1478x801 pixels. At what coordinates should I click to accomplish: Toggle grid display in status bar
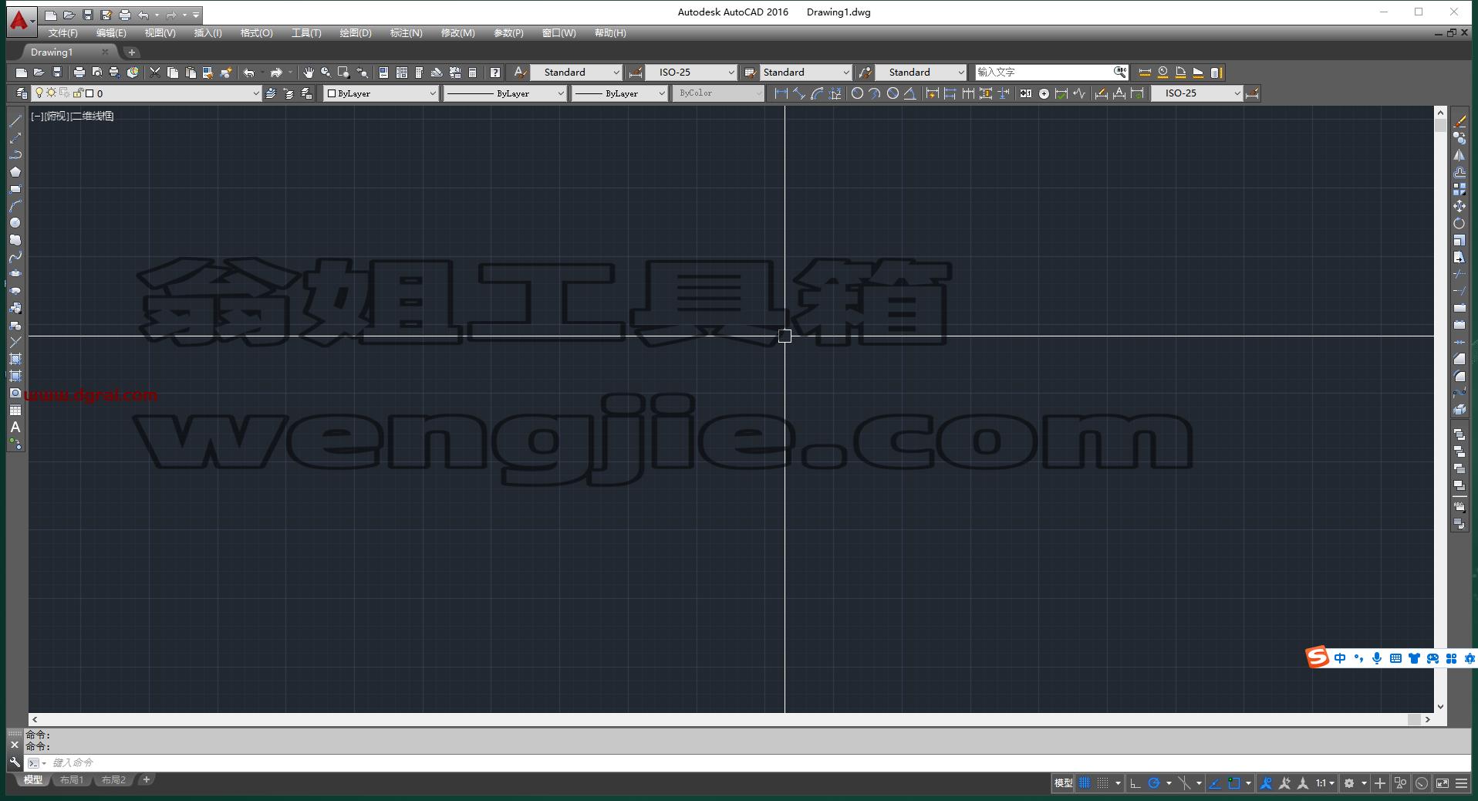pyautogui.click(x=1085, y=783)
